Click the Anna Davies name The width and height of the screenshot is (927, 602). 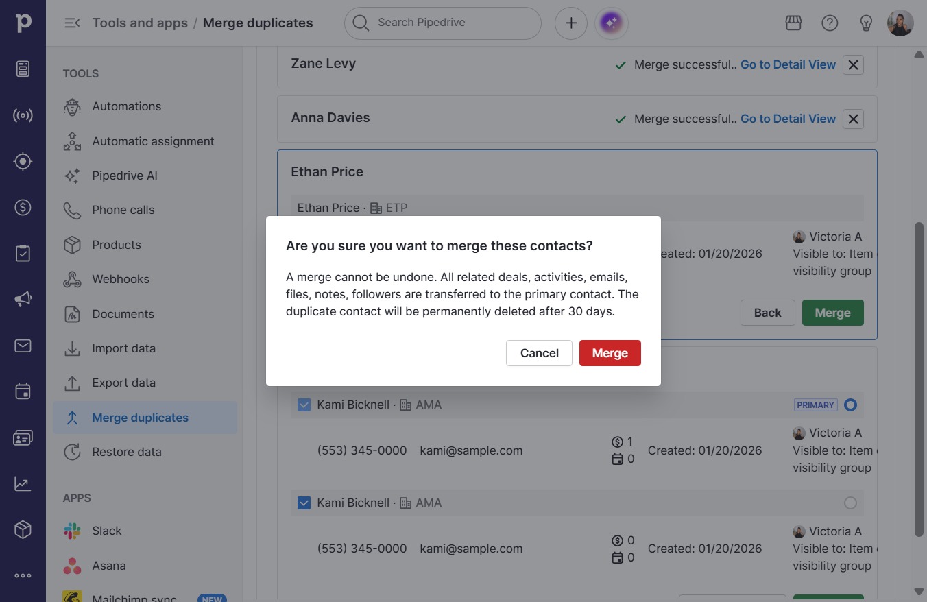(x=330, y=118)
